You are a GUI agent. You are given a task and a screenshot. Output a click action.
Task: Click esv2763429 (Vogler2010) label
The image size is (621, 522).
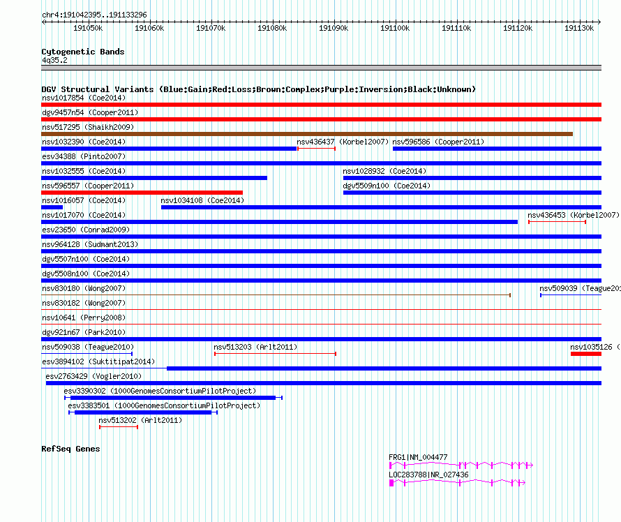tap(94, 376)
